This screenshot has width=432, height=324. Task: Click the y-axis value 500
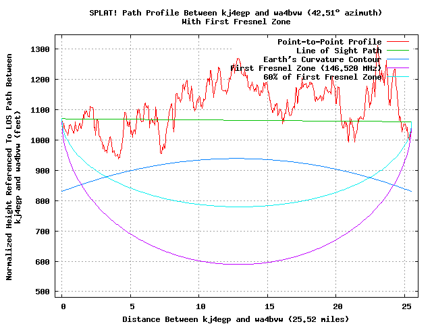(x=42, y=292)
